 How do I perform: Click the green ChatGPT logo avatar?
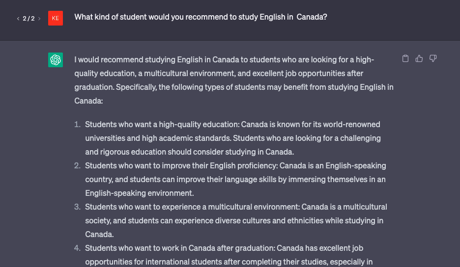coord(56,60)
